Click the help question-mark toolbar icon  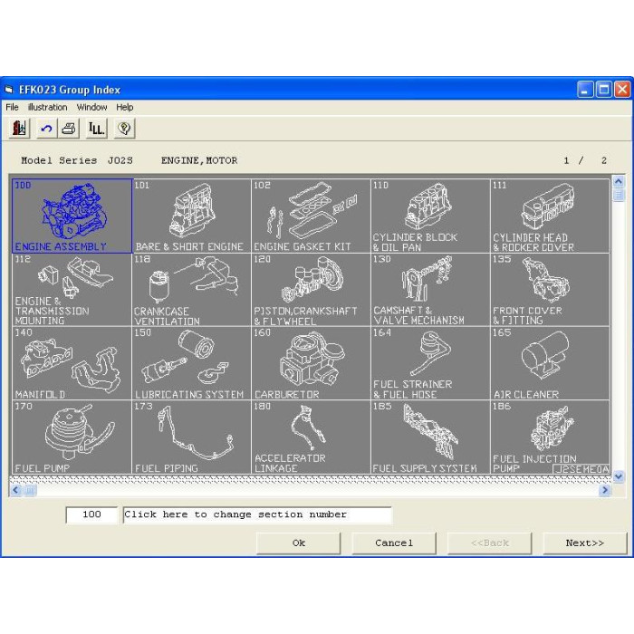pos(124,129)
